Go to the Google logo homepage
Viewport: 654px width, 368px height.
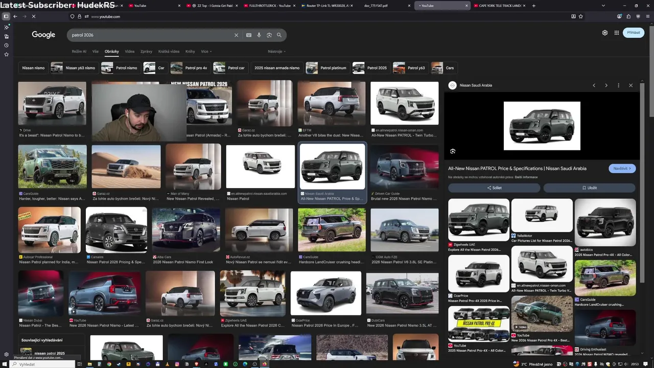[43, 35]
